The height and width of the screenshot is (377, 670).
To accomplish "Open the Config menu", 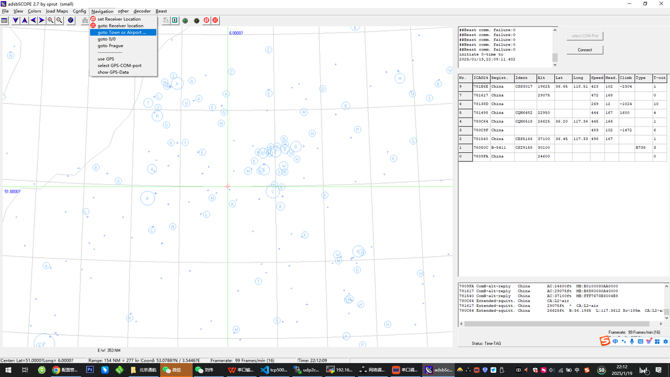I will click(x=79, y=11).
